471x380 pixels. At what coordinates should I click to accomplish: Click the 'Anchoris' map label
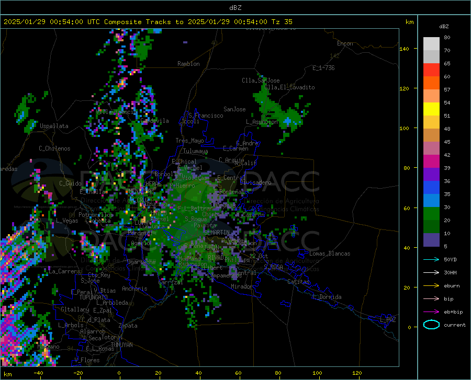pos(134,289)
